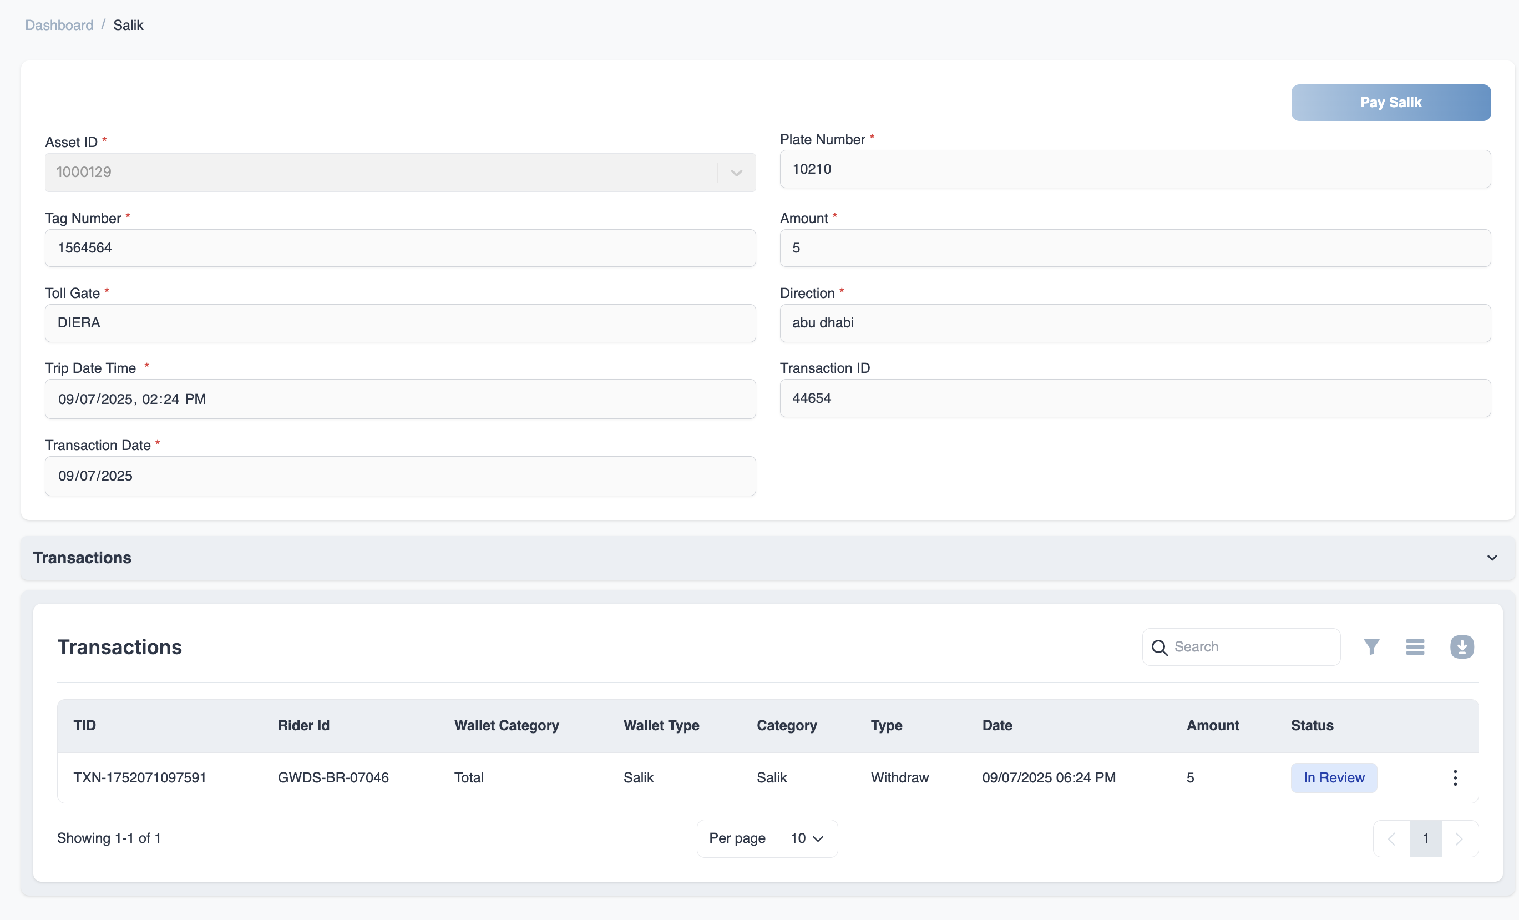Viewport: 1519px width, 920px height.
Task: Open the Per page 10 dropdown
Action: 807,838
